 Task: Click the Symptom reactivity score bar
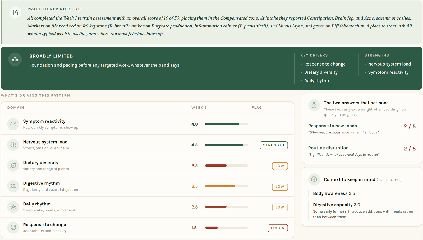coord(227,124)
